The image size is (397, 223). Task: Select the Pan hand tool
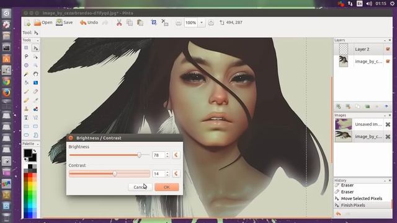click(x=36, y=74)
